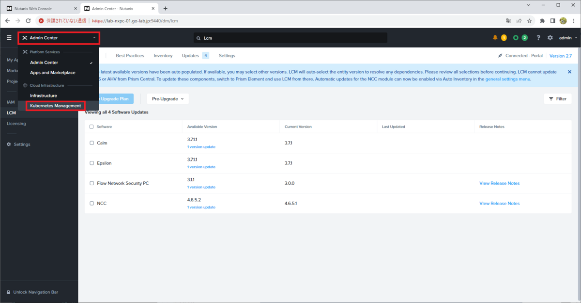581x303 pixels.
Task: Go forward in browser
Action: 18,21
